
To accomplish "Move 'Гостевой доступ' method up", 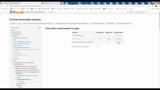I will [108, 39].
